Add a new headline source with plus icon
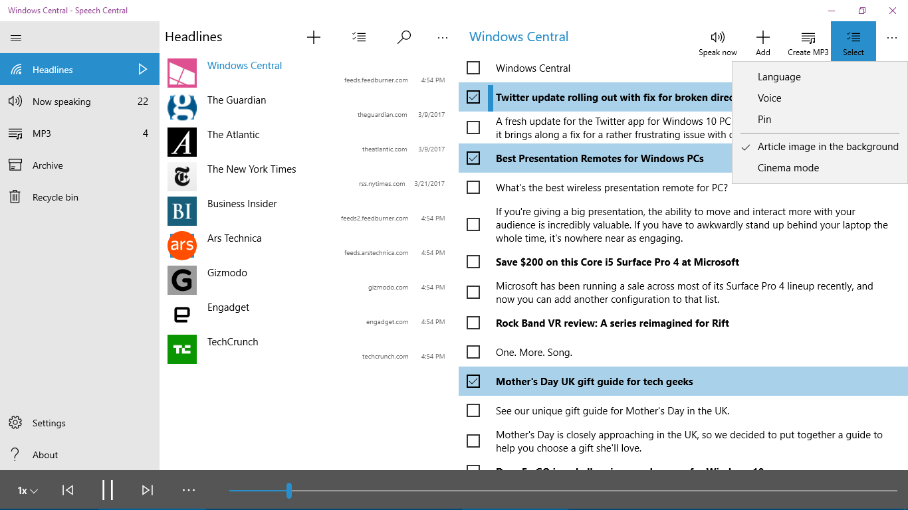The width and height of the screenshot is (908, 510). [314, 37]
